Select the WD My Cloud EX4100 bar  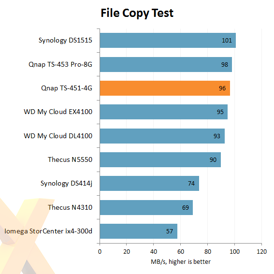[163, 112]
